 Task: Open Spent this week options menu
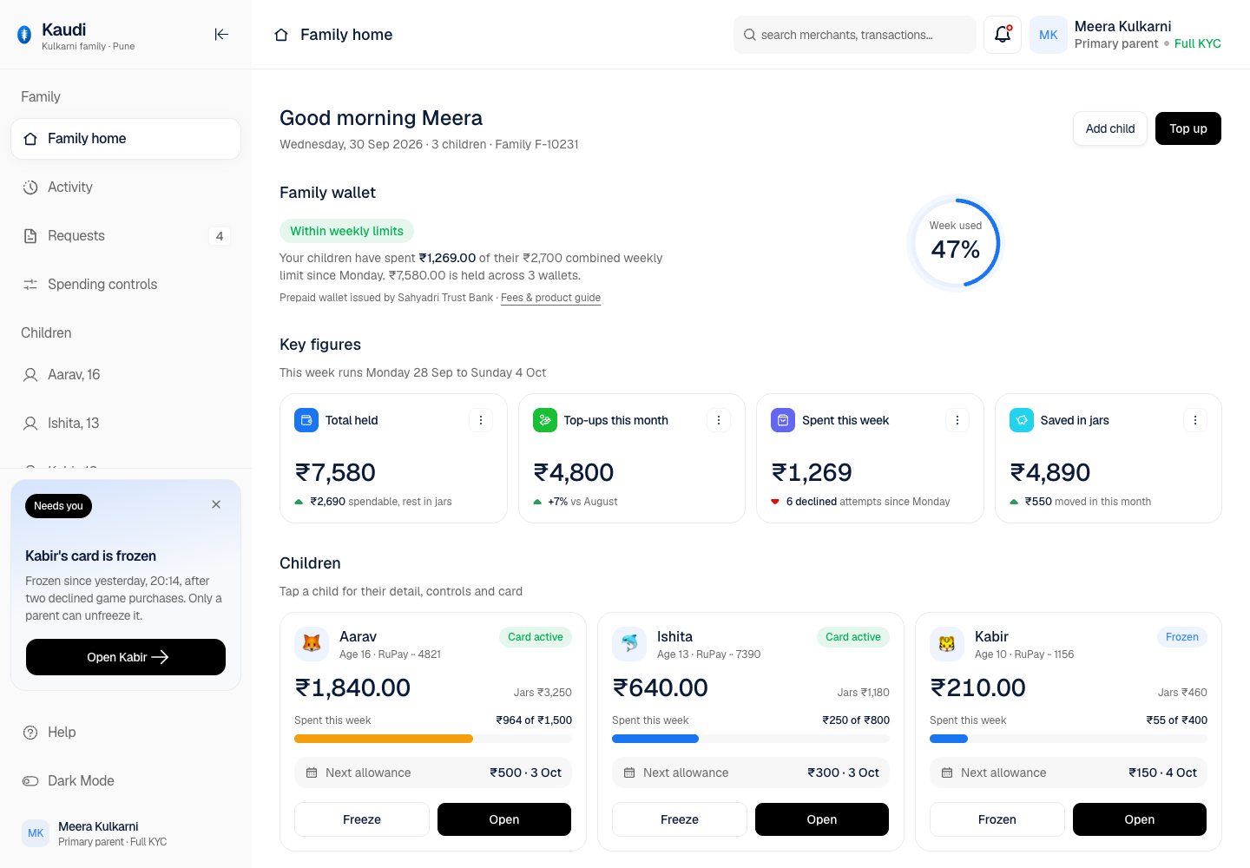[957, 420]
